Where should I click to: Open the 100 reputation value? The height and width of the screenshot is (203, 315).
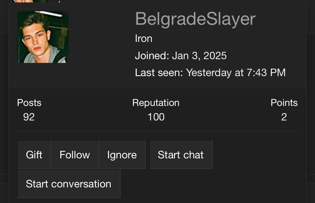(156, 117)
